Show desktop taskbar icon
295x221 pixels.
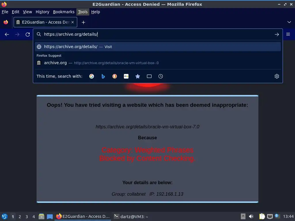[50, 216]
